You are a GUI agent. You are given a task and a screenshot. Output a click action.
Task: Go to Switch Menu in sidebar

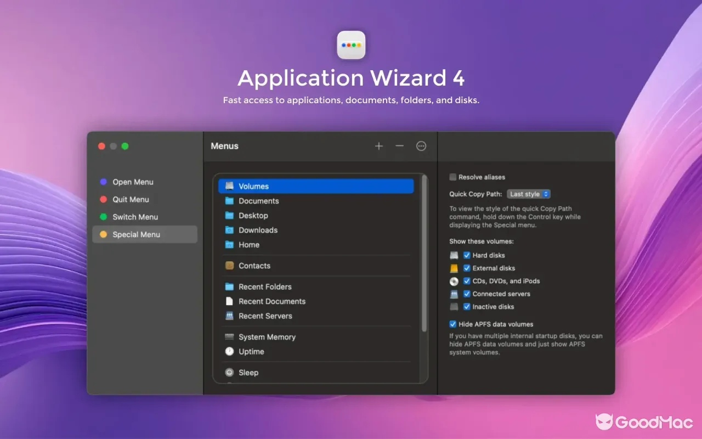(x=145, y=217)
